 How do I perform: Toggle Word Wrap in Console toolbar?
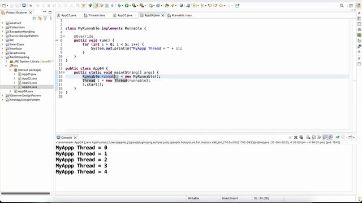(x=319, y=138)
